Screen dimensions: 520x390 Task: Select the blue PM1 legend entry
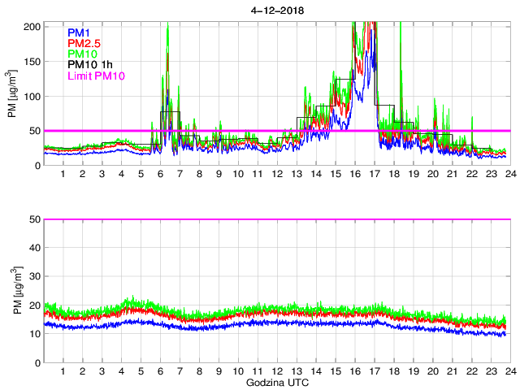pos(81,32)
